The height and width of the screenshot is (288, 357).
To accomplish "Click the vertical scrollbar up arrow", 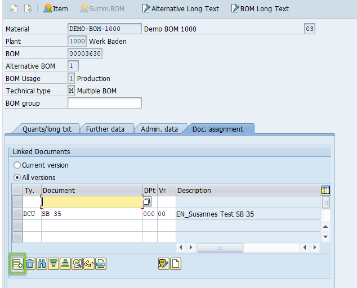I will pos(325,227).
